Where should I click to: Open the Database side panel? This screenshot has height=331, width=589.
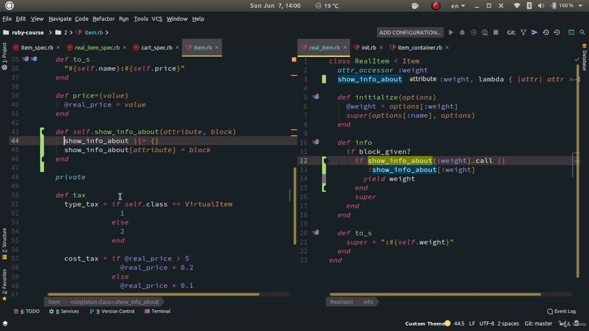(584, 57)
